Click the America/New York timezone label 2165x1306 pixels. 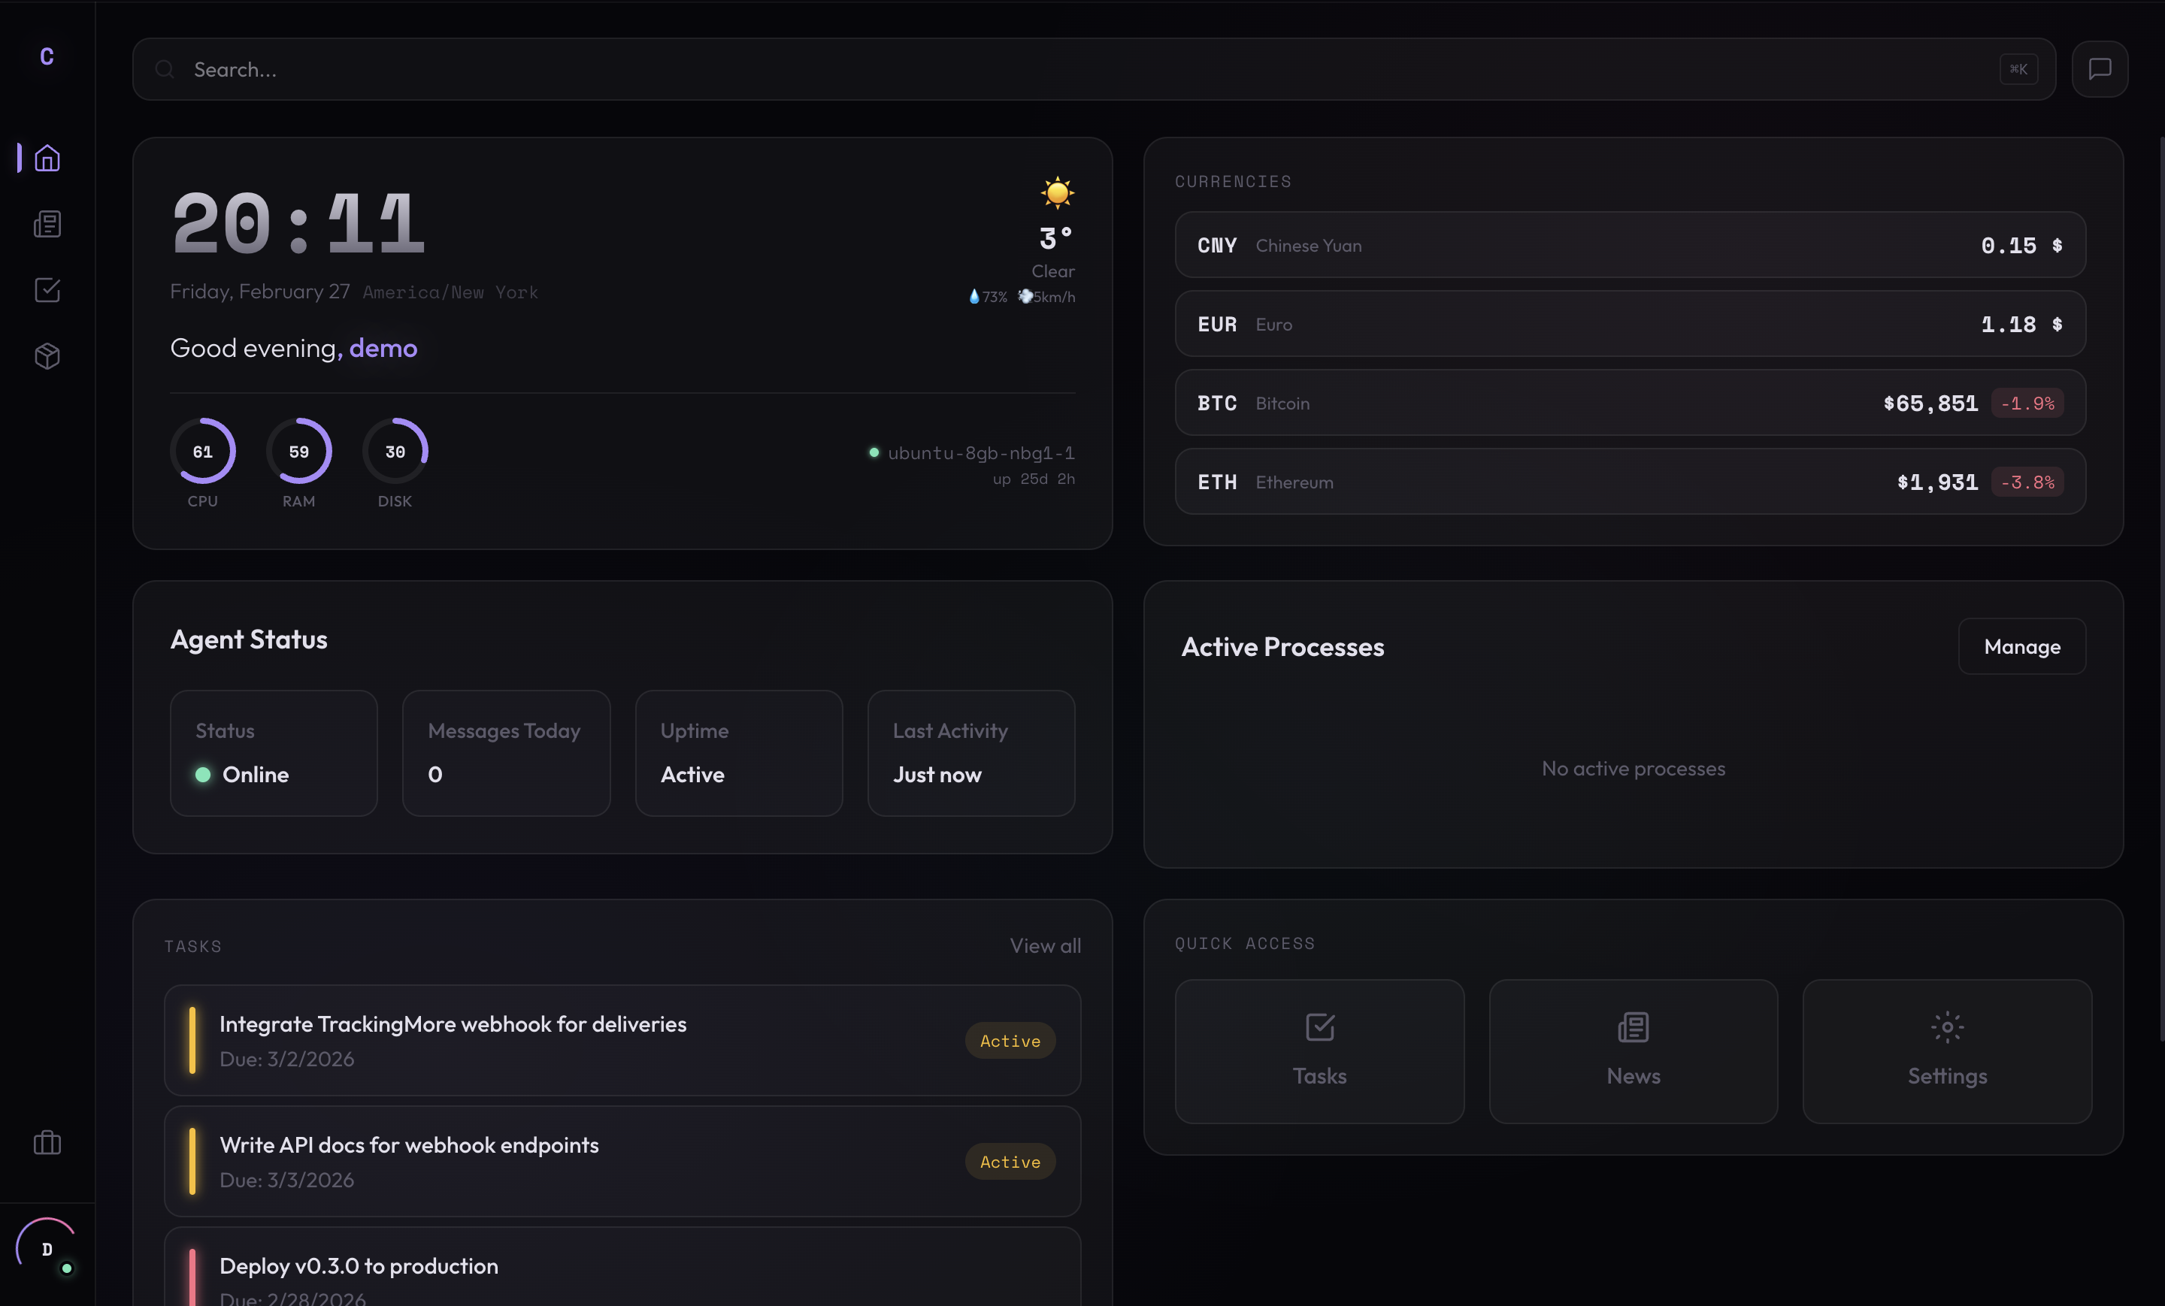(450, 292)
